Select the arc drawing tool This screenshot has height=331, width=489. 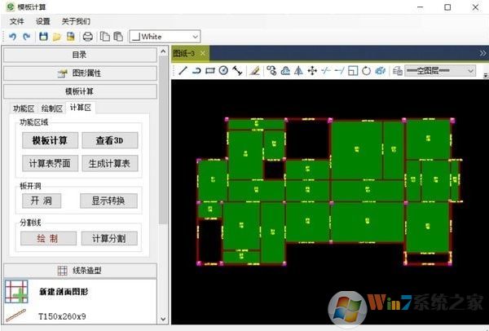pyautogui.click(x=196, y=71)
